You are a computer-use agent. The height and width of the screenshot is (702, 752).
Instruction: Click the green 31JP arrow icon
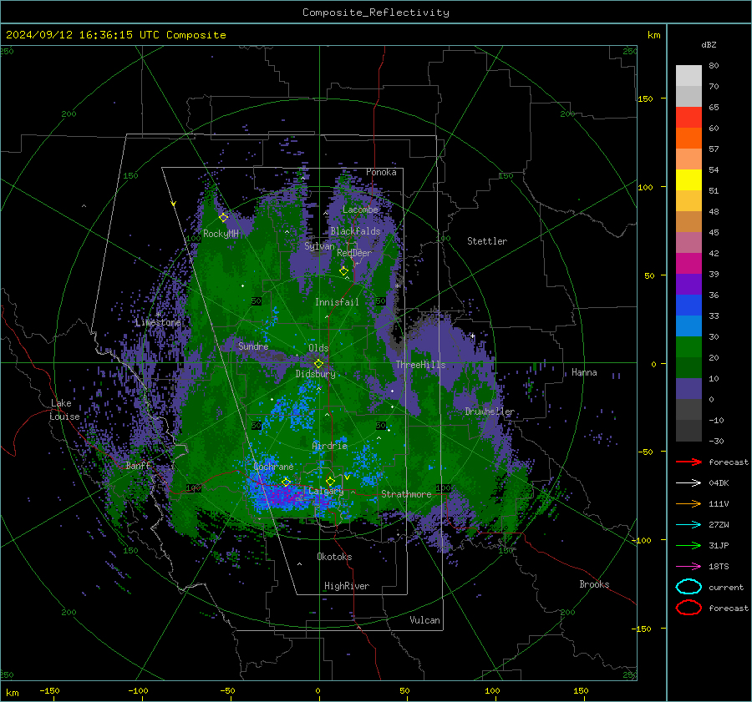tap(688, 545)
